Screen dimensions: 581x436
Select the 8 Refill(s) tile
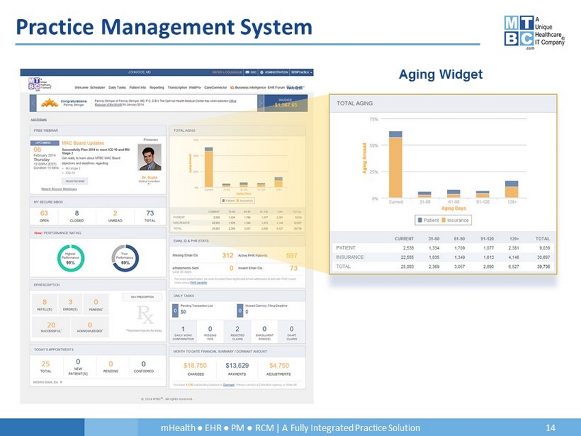pyautogui.click(x=44, y=305)
